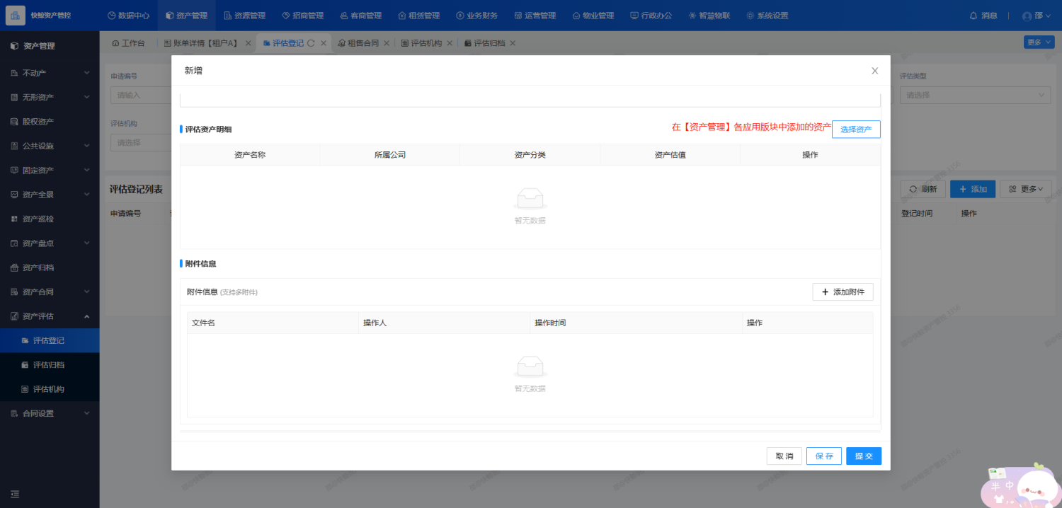Open the 客商管理 top menu
1062x508 pixels.
coord(360,16)
